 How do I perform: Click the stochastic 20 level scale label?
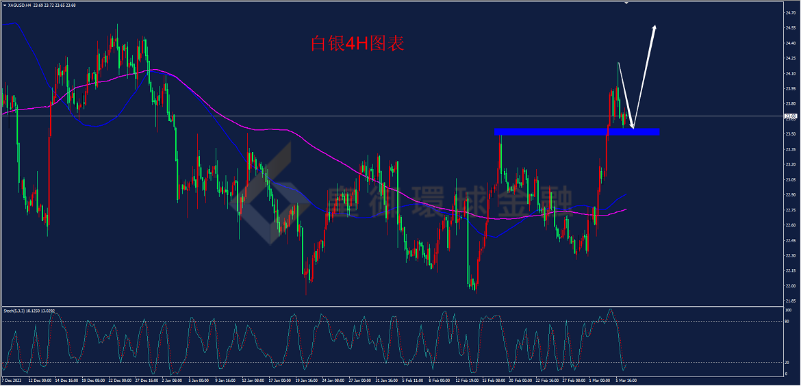(788, 363)
